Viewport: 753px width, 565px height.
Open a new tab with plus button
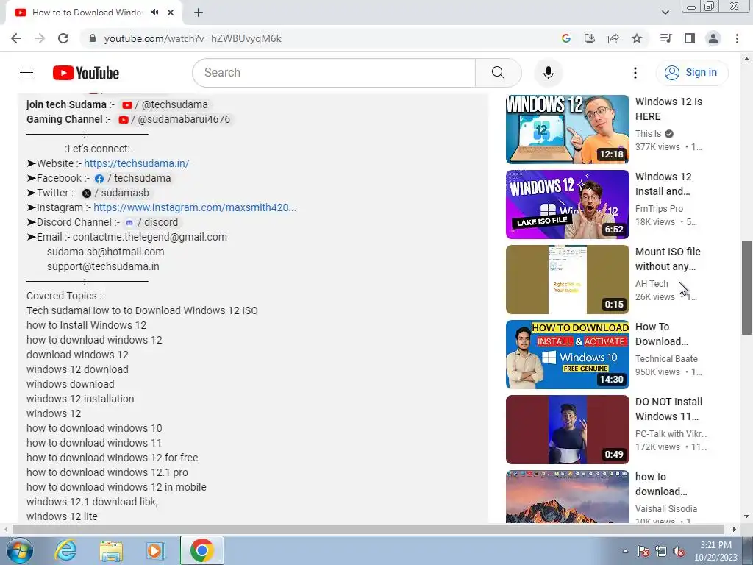pos(199,13)
